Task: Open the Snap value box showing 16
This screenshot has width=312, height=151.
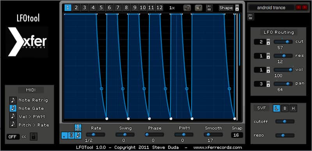Action: click(237, 135)
